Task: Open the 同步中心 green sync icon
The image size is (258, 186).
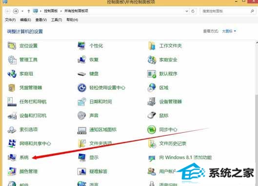Action: point(152,129)
